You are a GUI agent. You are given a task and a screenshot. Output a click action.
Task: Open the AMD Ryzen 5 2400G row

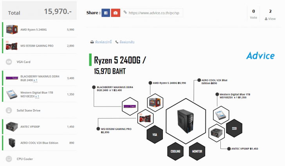tap(39, 30)
